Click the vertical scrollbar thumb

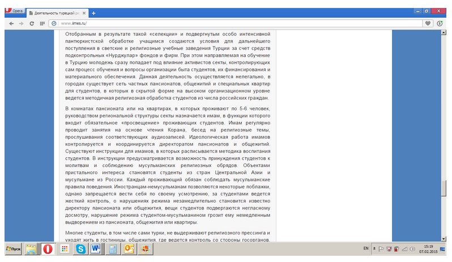pos(444,188)
